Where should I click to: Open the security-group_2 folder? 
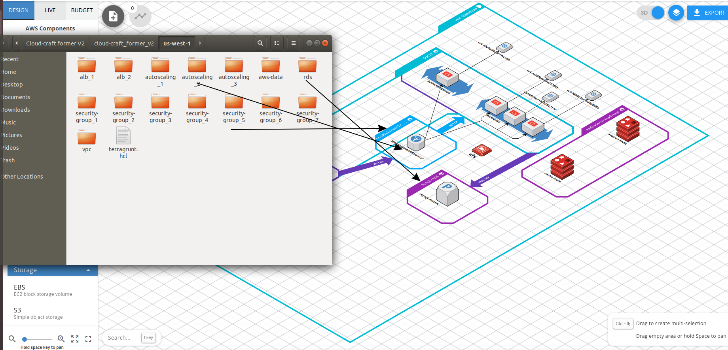123,109
